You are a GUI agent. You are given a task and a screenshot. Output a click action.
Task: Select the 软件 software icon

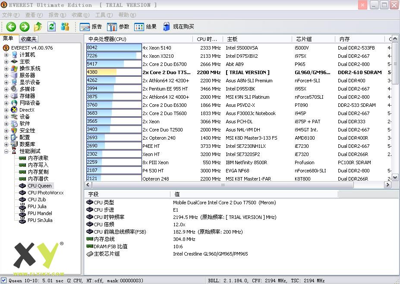[14, 124]
